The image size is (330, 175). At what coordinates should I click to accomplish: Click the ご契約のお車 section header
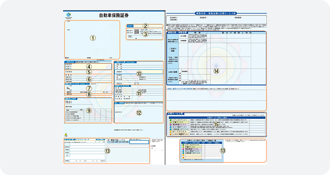125,62
